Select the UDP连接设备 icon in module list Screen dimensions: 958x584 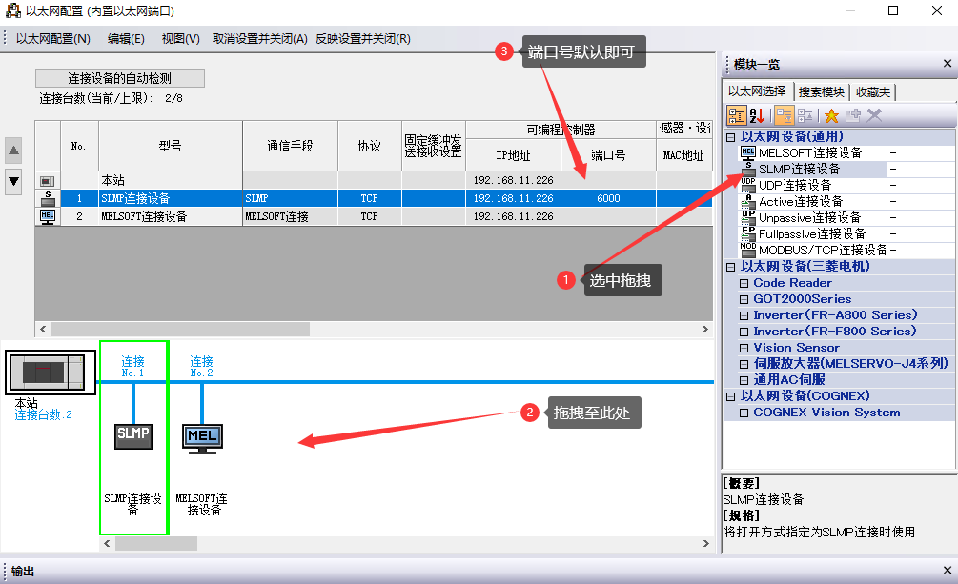[x=748, y=185]
